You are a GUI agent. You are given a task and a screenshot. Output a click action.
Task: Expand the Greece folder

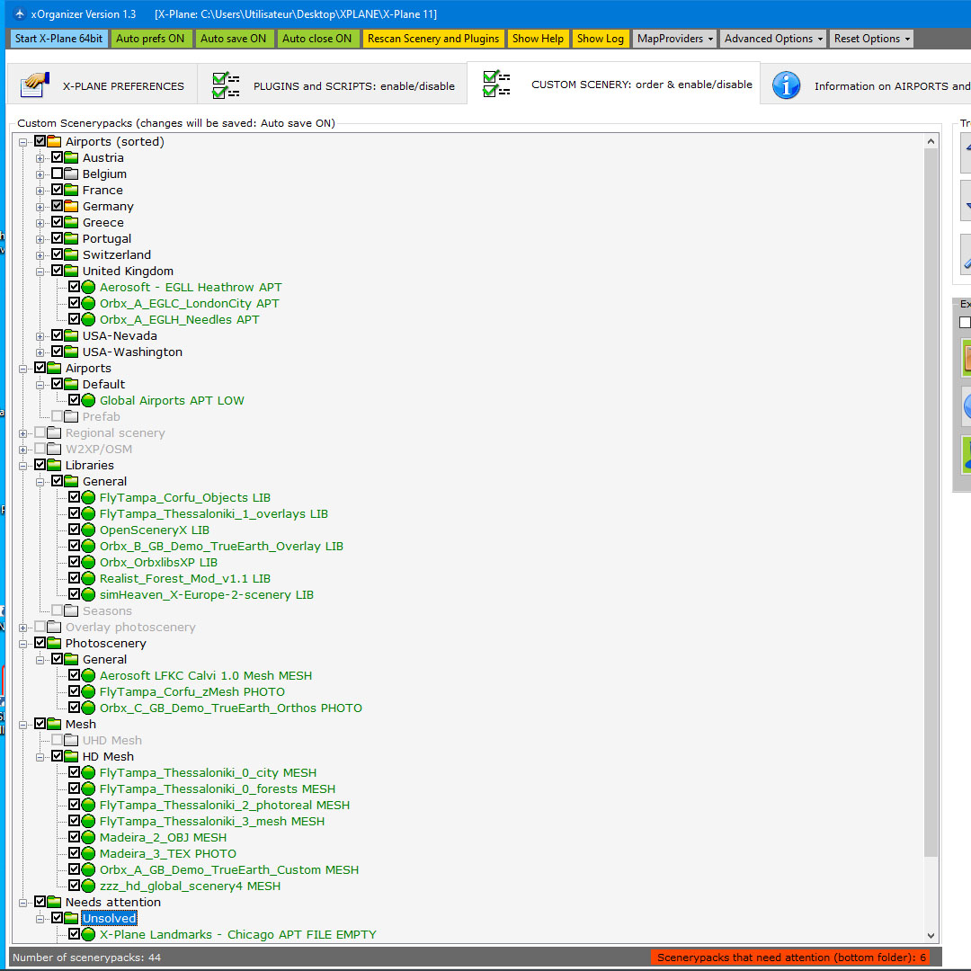(x=40, y=223)
